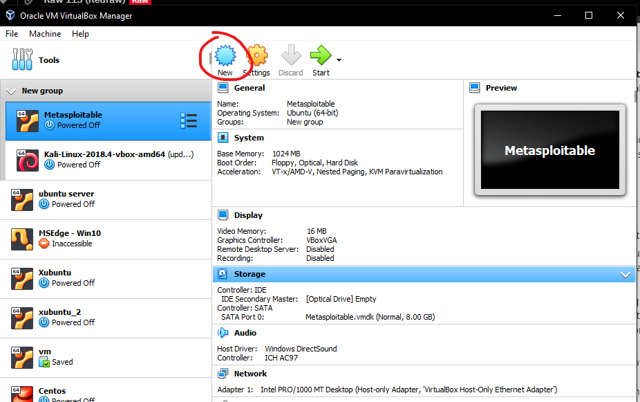Collapse the New group chevron

pyautogui.click(x=11, y=91)
